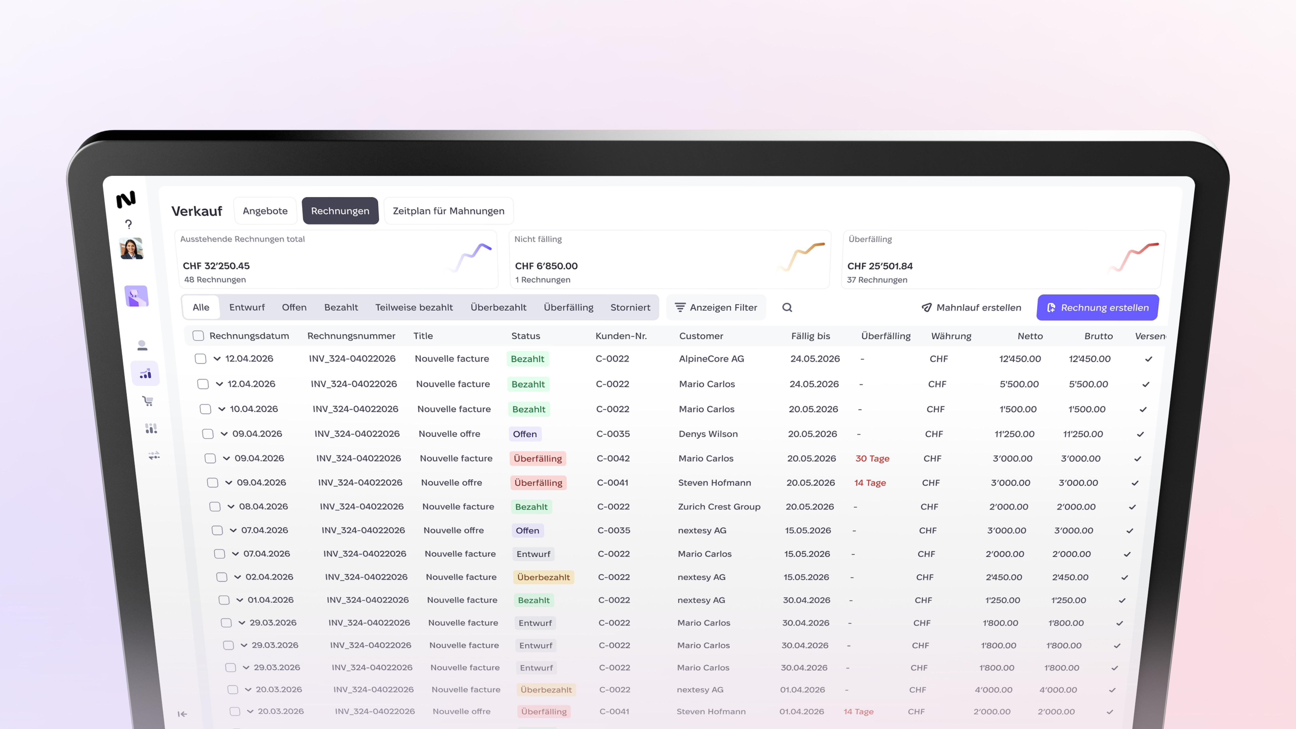Select the Überfällig status filter tab

[x=568, y=307]
